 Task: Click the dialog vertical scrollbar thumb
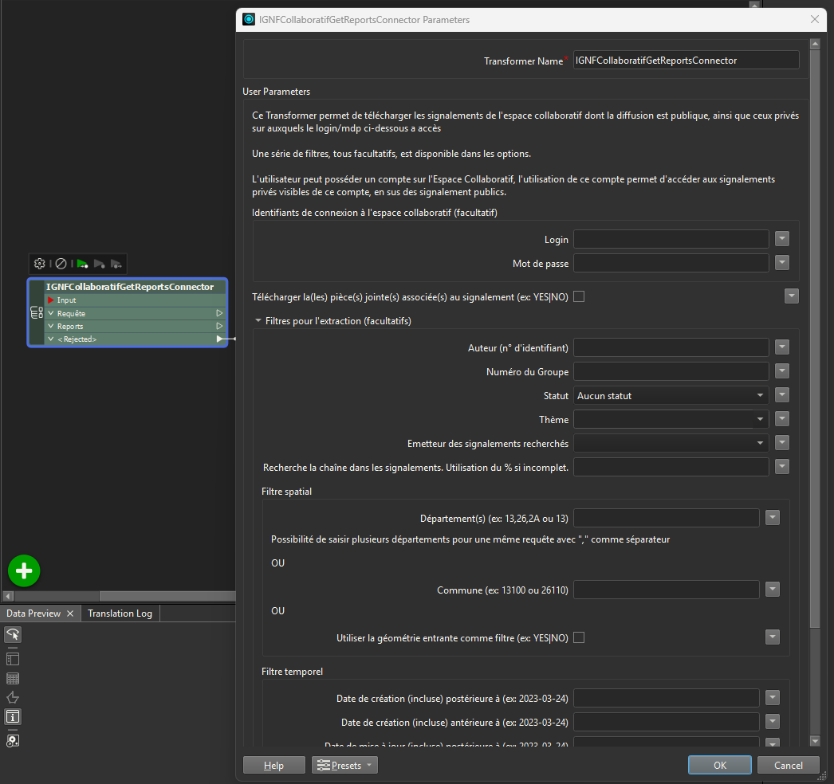click(815, 339)
